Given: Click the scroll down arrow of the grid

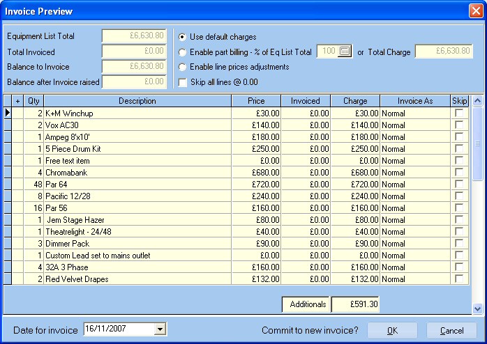Looking at the screenshot, I should point(477,308).
